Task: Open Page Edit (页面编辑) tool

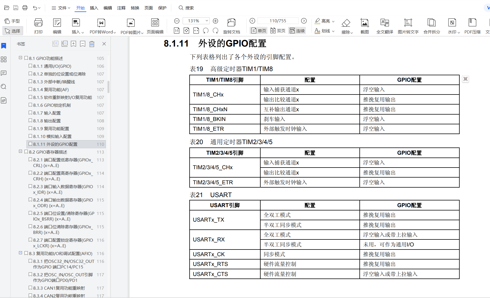Action: 155,26
